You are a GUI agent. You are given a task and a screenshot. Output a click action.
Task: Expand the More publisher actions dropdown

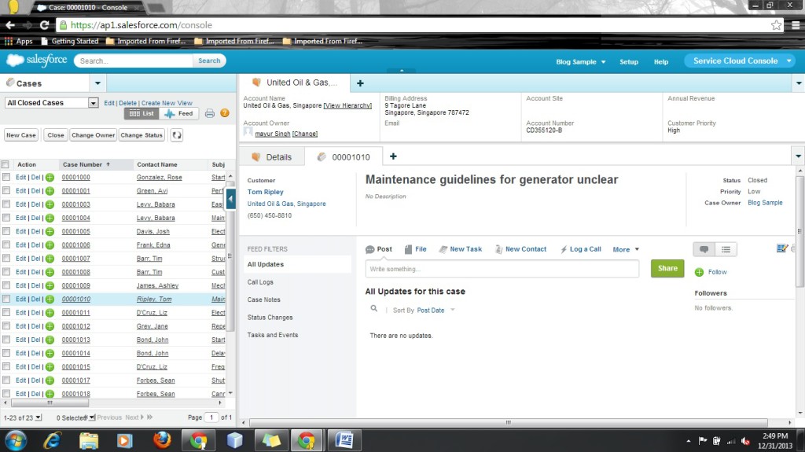[x=626, y=249]
